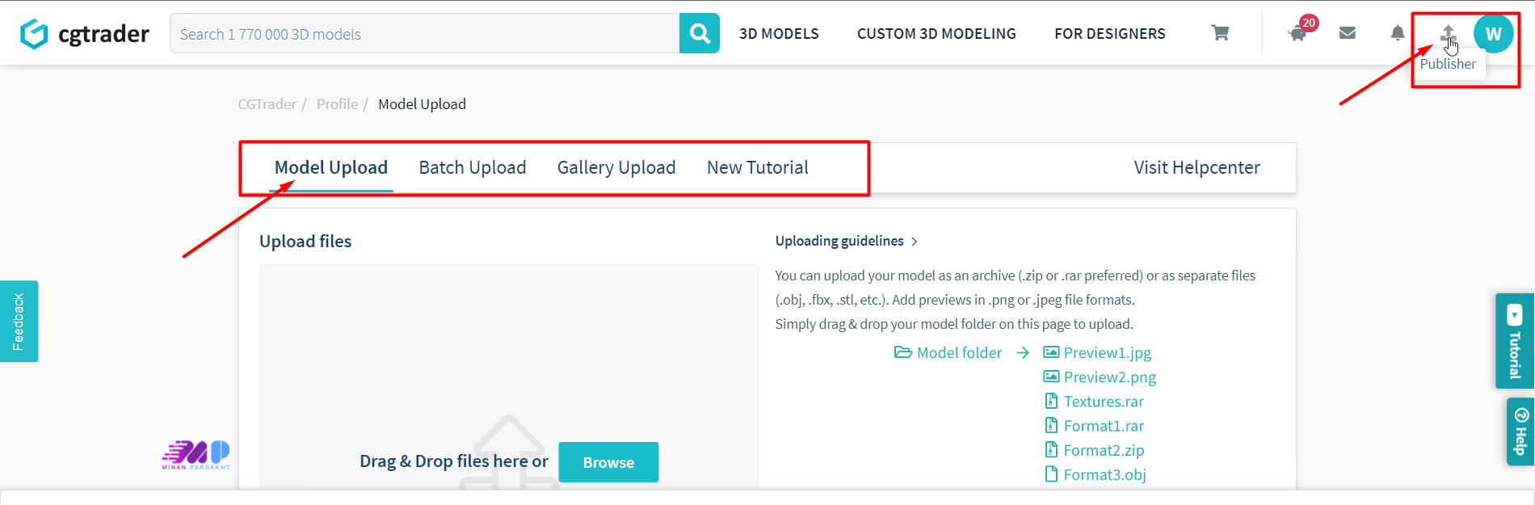Show notifications via bell icon
This screenshot has height=505, width=1535.
(1397, 33)
